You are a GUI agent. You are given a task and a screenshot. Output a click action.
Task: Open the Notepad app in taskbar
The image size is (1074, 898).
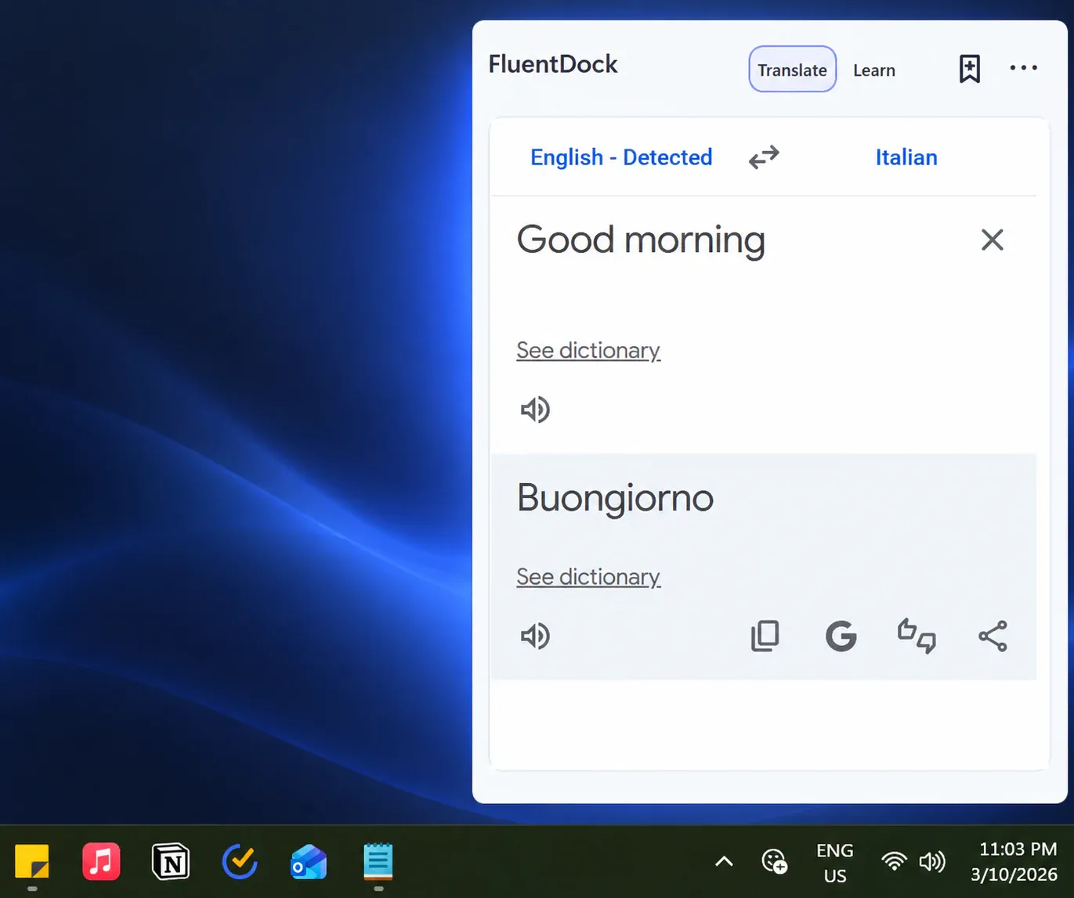[x=378, y=862]
